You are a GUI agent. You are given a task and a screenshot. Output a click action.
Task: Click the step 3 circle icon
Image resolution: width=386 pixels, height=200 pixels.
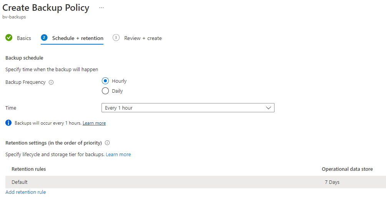[116, 38]
